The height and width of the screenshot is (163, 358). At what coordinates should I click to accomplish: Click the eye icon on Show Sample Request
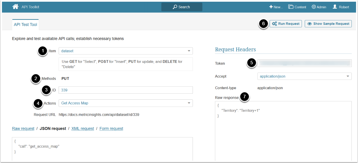(310, 24)
